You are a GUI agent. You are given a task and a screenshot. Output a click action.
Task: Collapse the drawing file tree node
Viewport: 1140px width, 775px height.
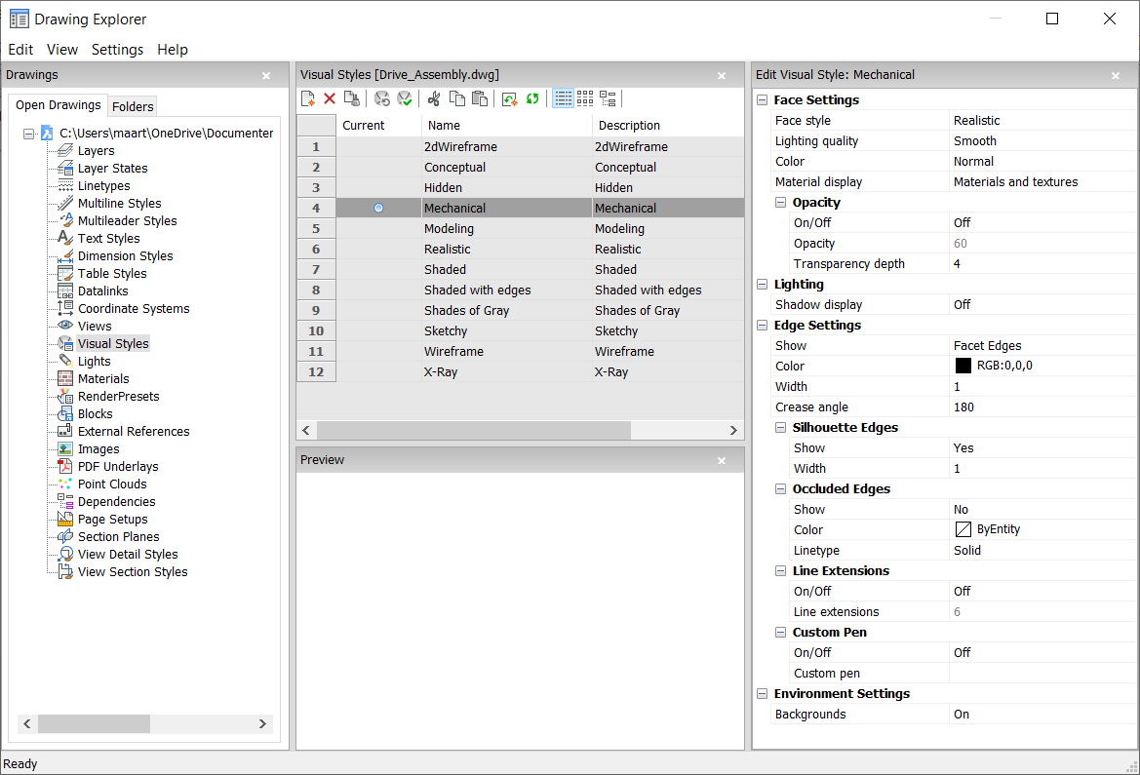[28, 134]
